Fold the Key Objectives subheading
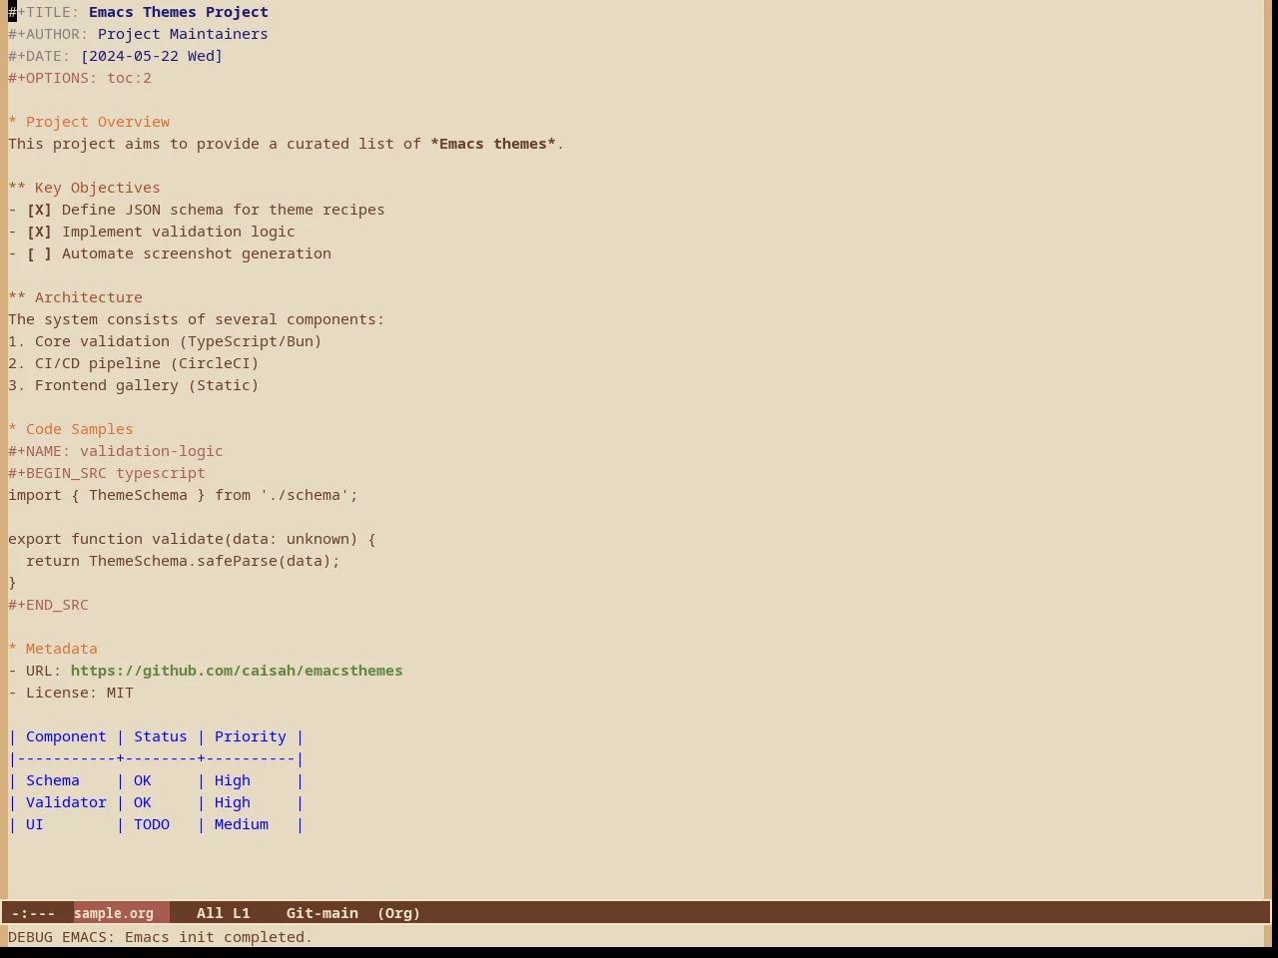Image resolution: width=1278 pixels, height=958 pixels. point(84,188)
